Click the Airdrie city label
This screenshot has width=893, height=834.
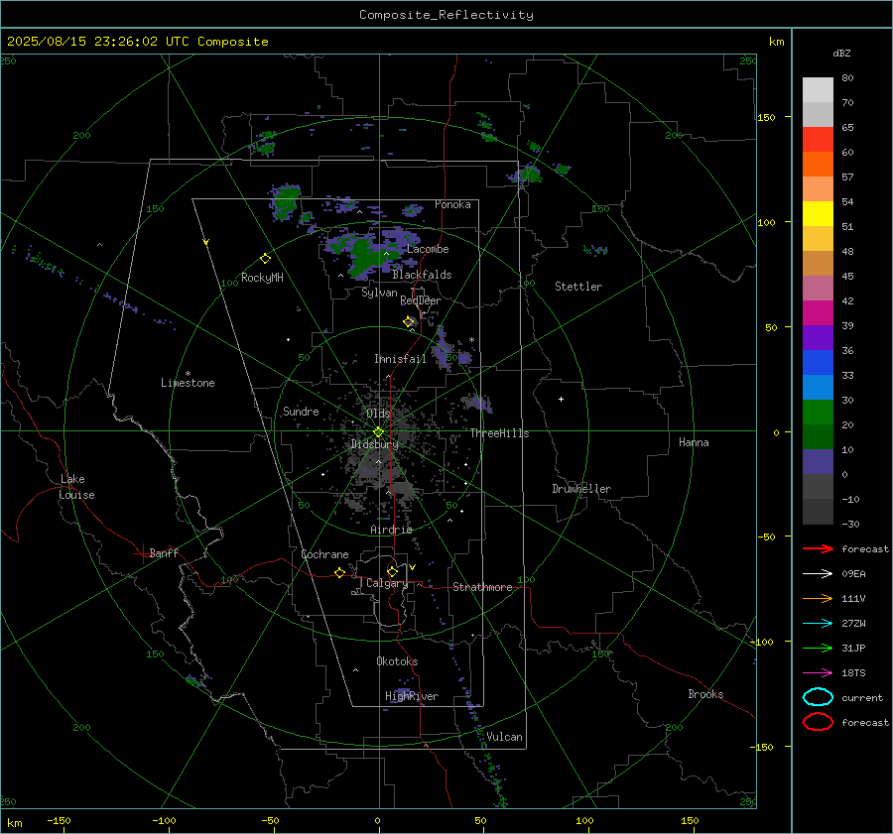pyautogui.click(x=391, y=530)
